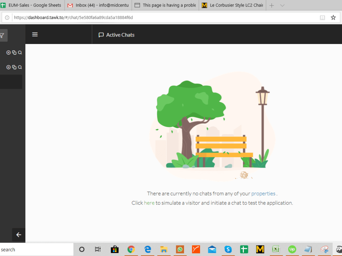
Task: Click the dashboard.tawk.to URL address field
Action: pos(74,18)
